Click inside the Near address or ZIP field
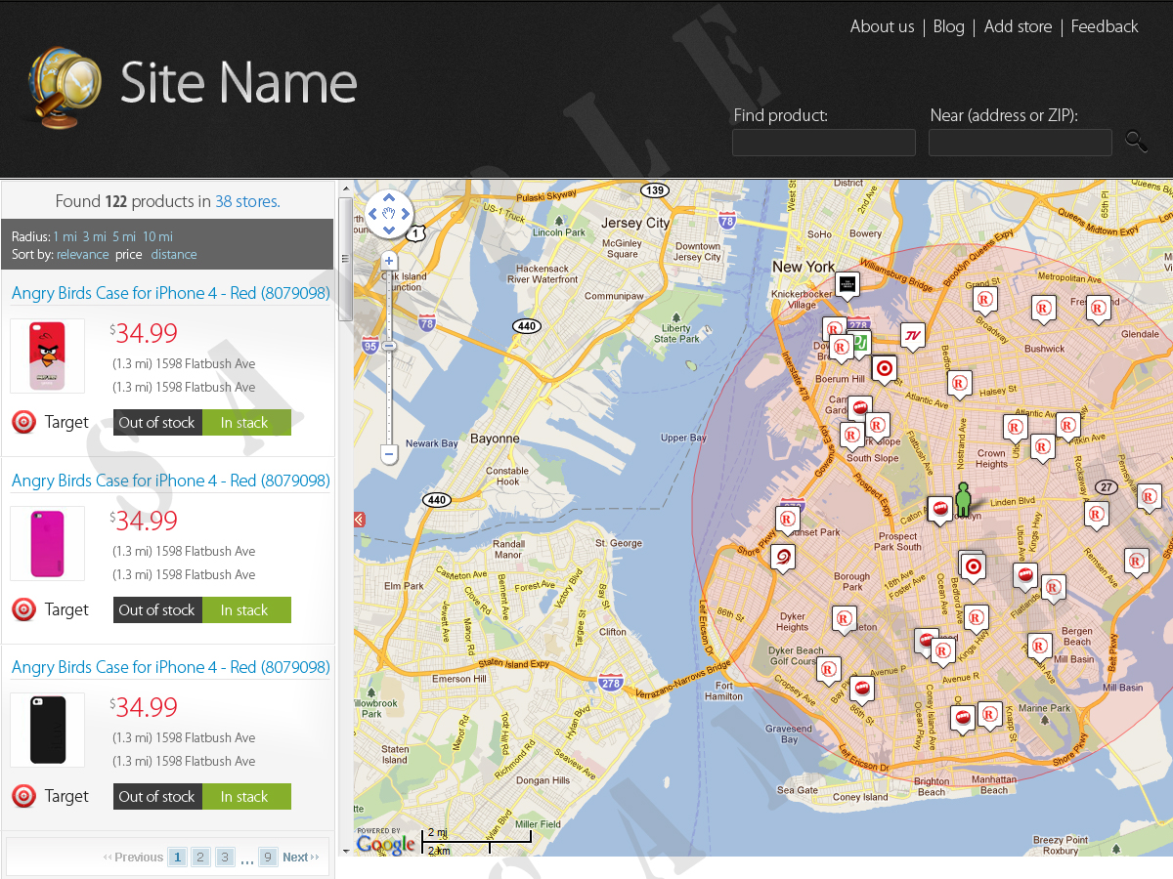The image size is (1173, 879). point(1021,143)
